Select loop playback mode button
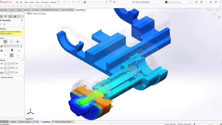Image resolution: width=222 pixels, height=125 pixels. [x=11, y=55]
